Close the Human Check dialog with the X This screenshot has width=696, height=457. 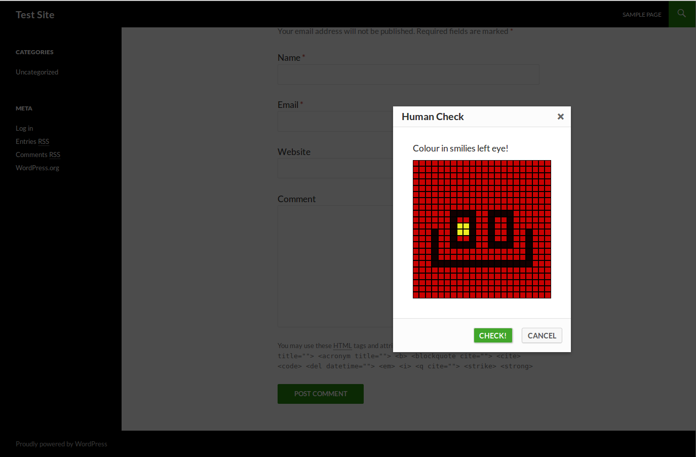coord(560,117)
